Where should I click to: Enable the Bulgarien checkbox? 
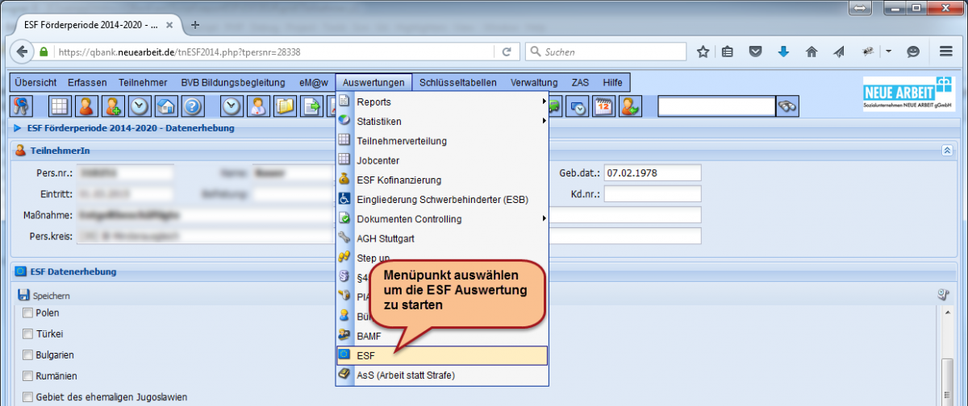pos(27,354)
